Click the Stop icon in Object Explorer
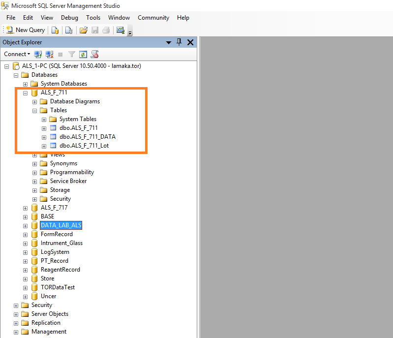The width and height of the screenshot is (393, 338). [60, 55]
